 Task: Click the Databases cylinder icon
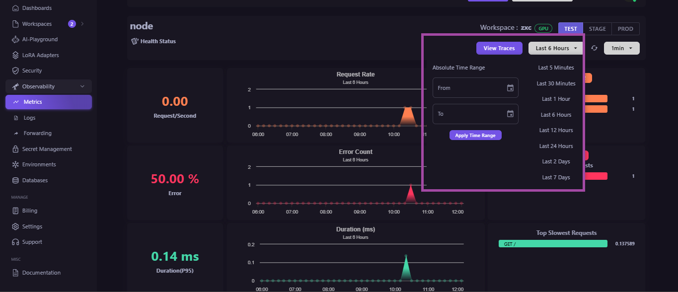tap(15, 180)
